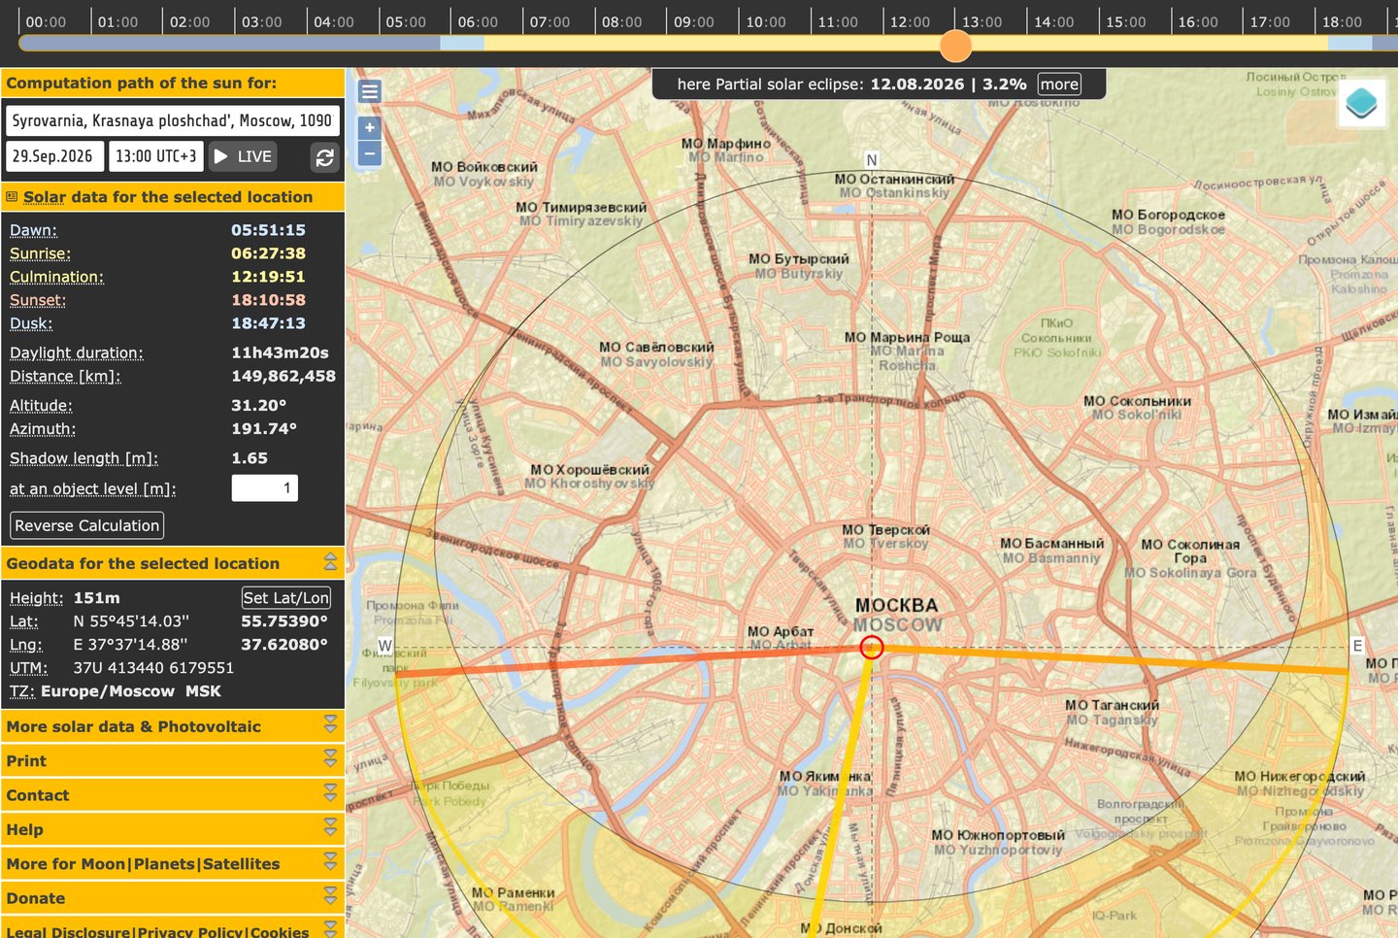
Task: Click the East compass marker E
Action: click(1357, 646)
